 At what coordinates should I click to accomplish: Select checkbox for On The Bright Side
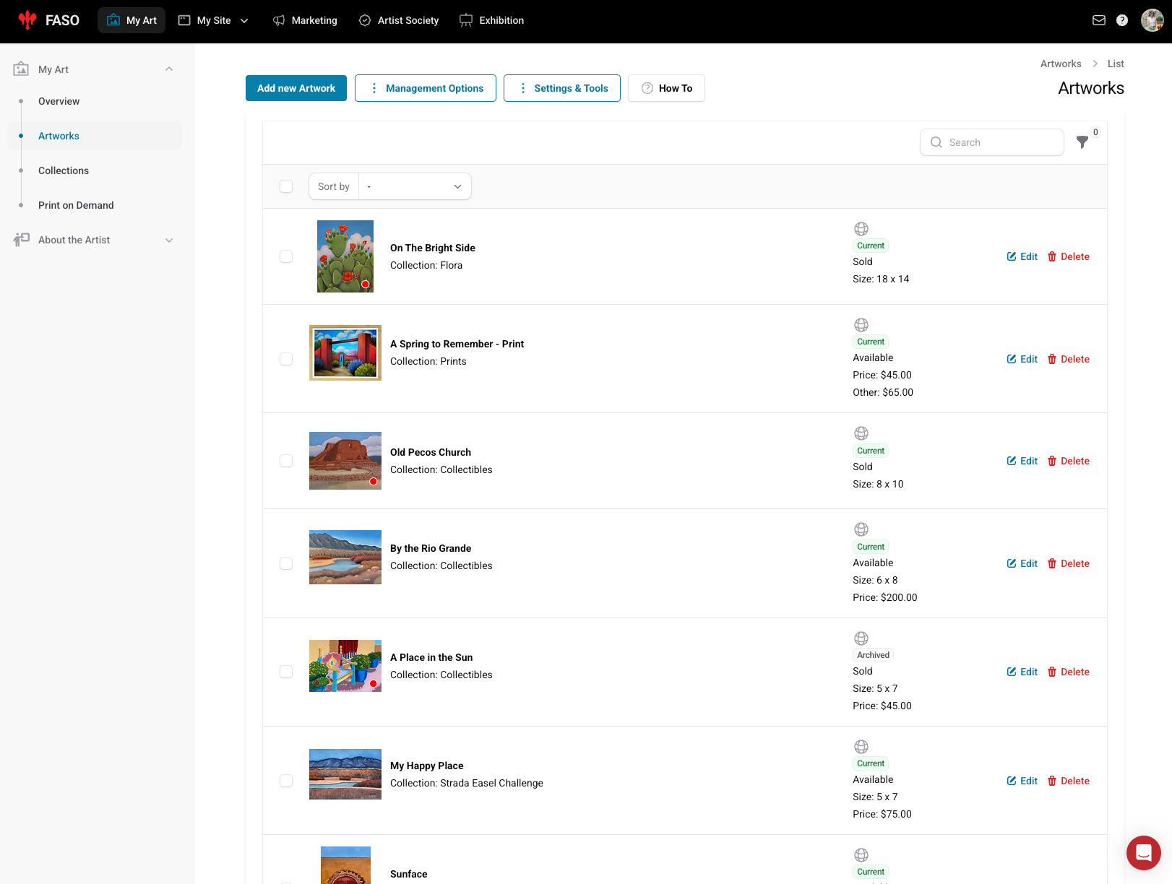[286, 256]
